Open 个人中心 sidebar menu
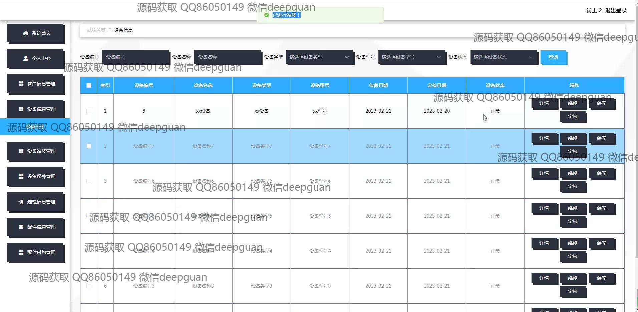Viewport: 638px width, 312px height. pos(36,59)
